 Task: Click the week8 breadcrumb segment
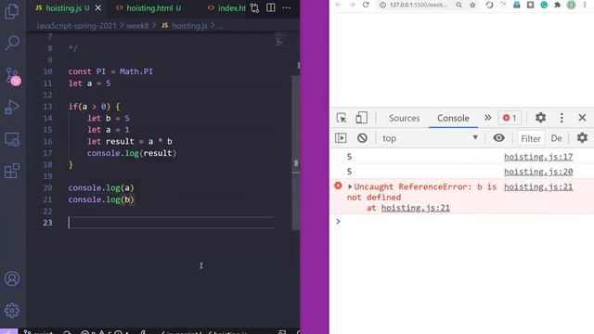coord(137,26)
